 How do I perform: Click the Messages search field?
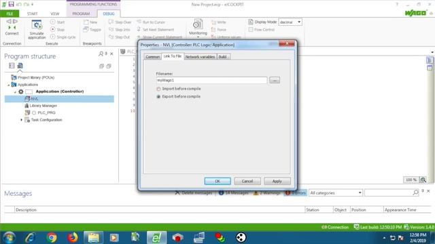pos(391,192)
